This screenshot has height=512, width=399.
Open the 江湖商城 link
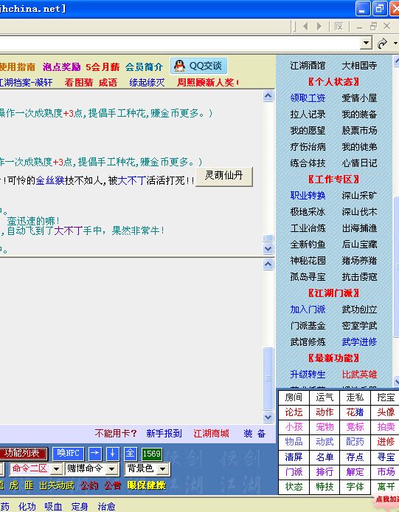(x=211, y=434)
